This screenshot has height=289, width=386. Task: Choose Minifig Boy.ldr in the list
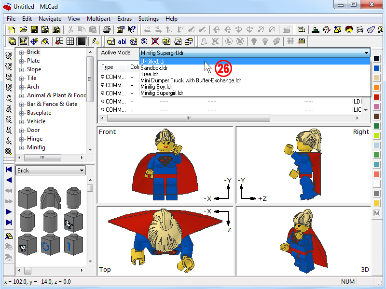pos(255,87)
